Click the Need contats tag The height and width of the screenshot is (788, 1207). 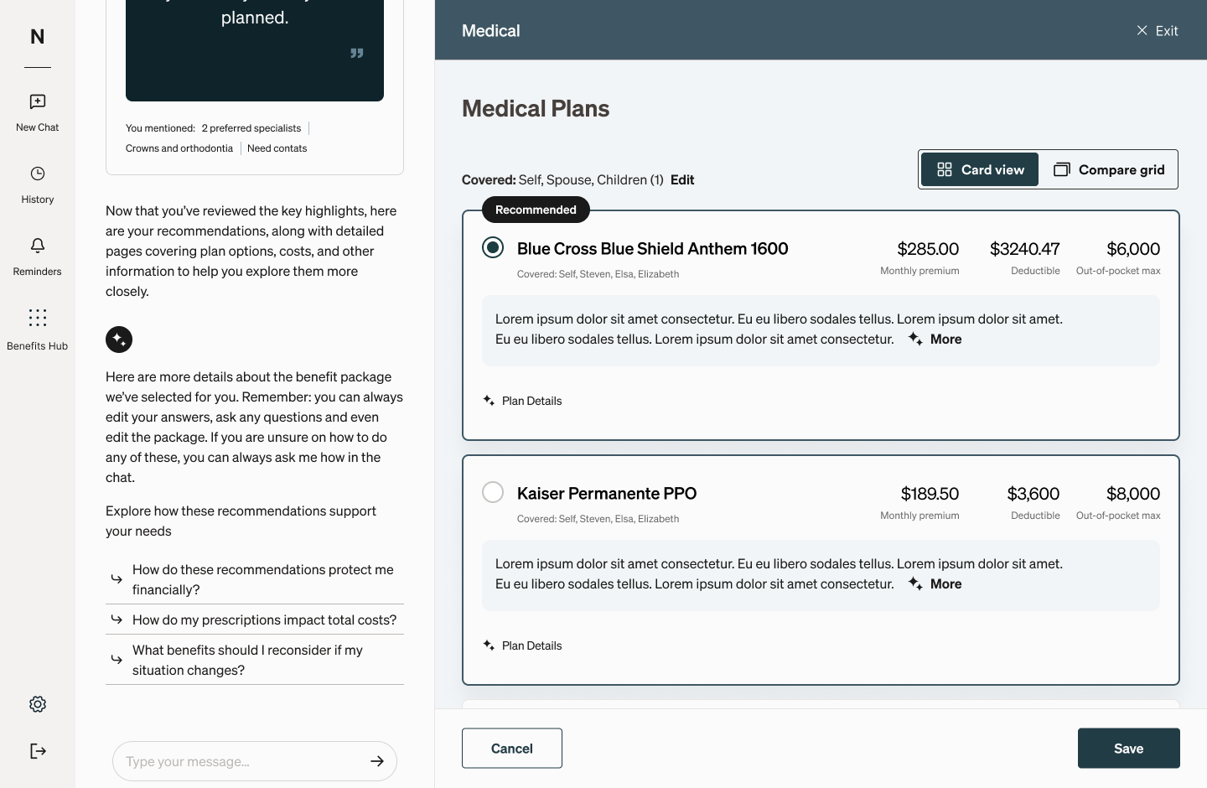277,148
